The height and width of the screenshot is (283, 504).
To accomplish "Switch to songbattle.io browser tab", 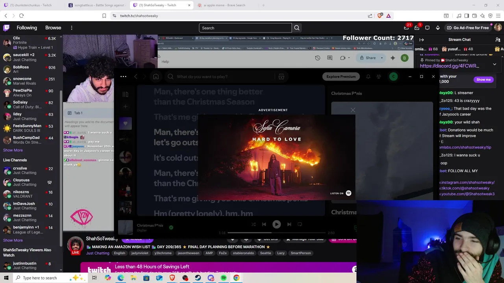I will [x=96, y=5].
